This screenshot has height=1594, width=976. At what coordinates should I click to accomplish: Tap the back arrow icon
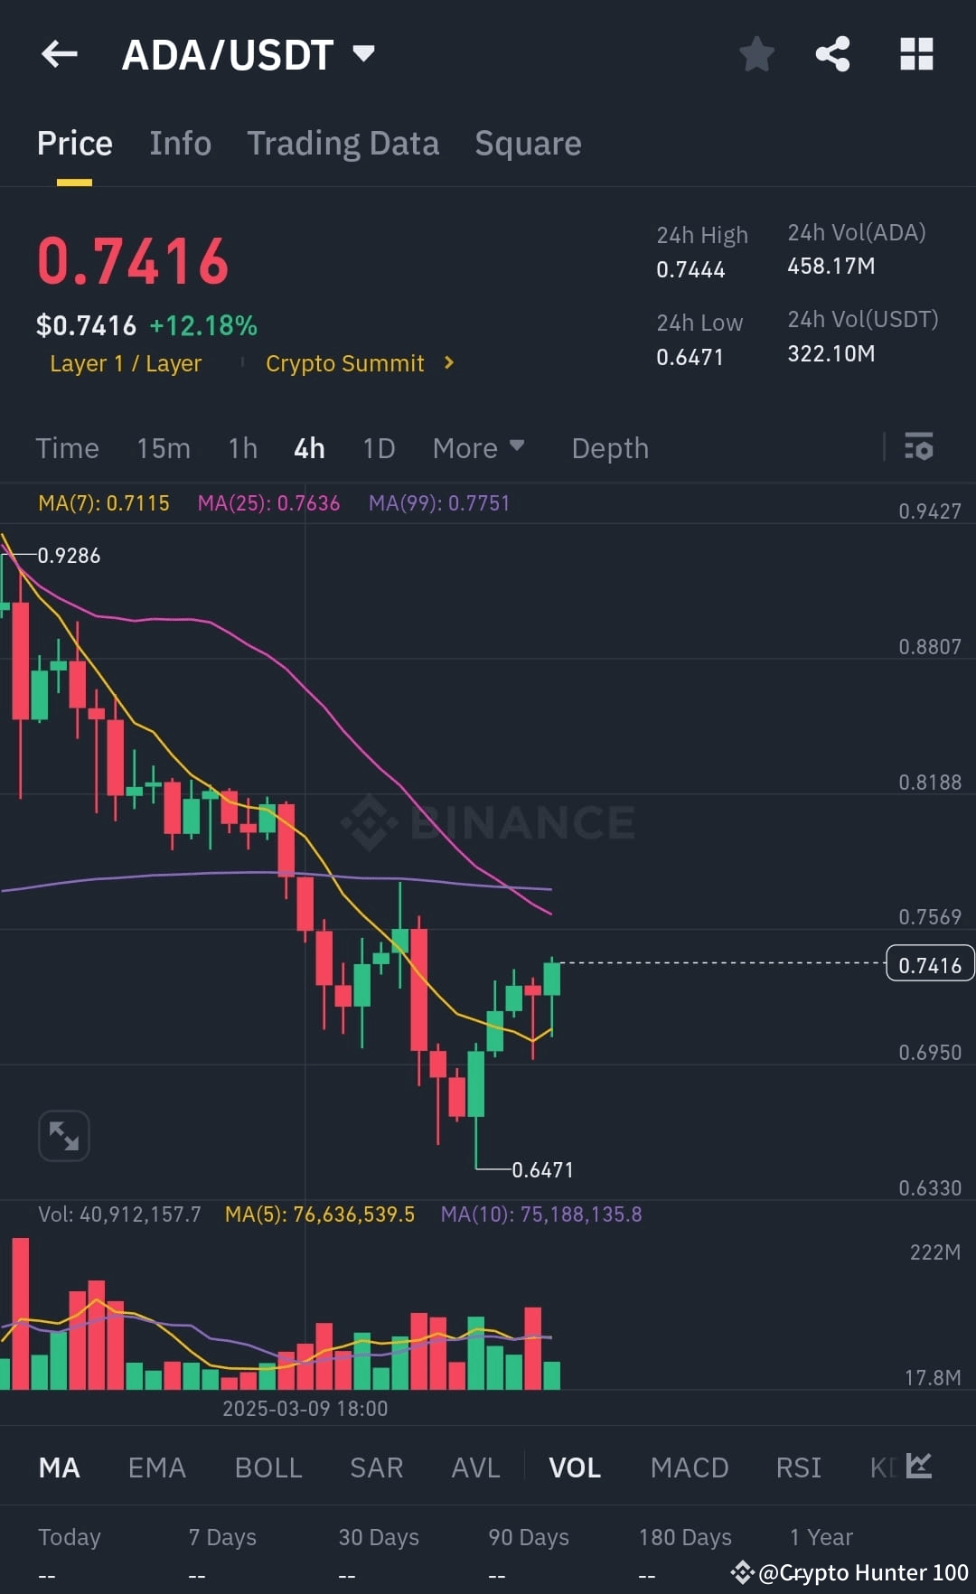[x=59, y=54]
